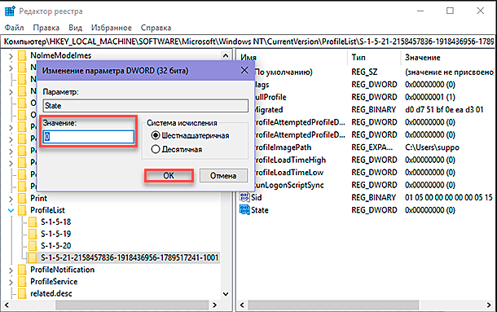This screenshot has width=497, height=312.
Task: Select the ProfileNotification tree item
Action: (63, 270)
